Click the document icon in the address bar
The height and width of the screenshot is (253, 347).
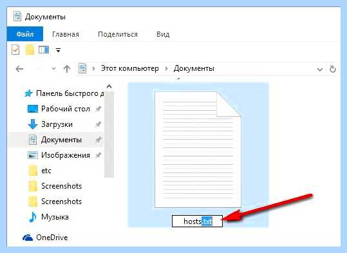[82, 68]
